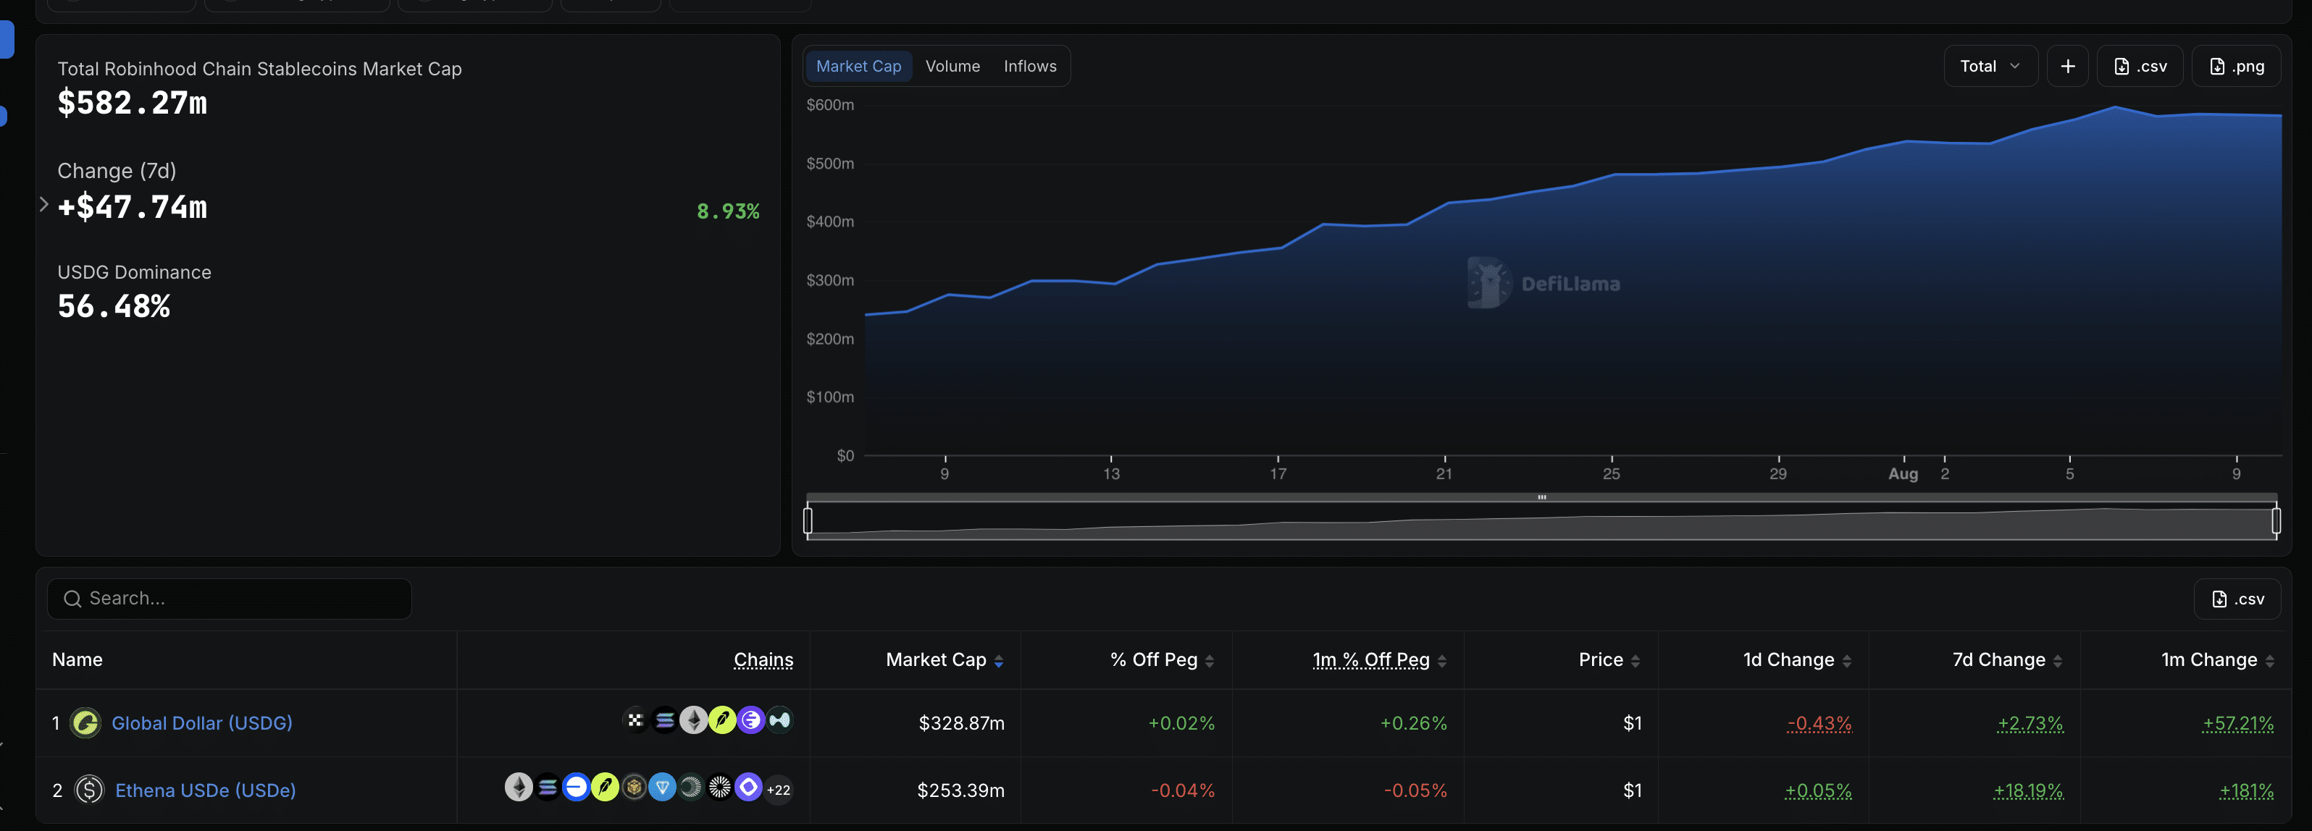Switch chart to the Volume tab
This screenshot has height=831, width=2312.
(952, 67)
